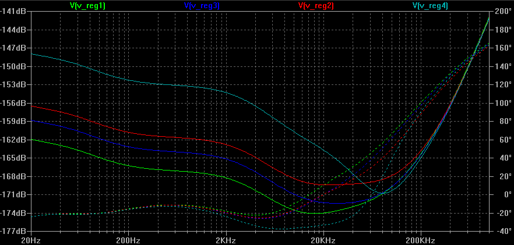Click the -141dB magnitude axis label
514x245 pixels.
pyautogui.click(x=12, y=12)
